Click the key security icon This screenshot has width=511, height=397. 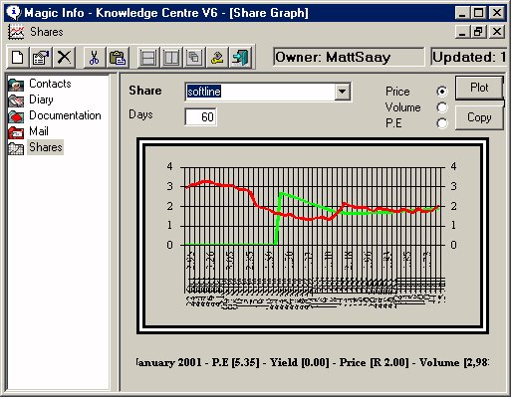(x=217, y=57)
